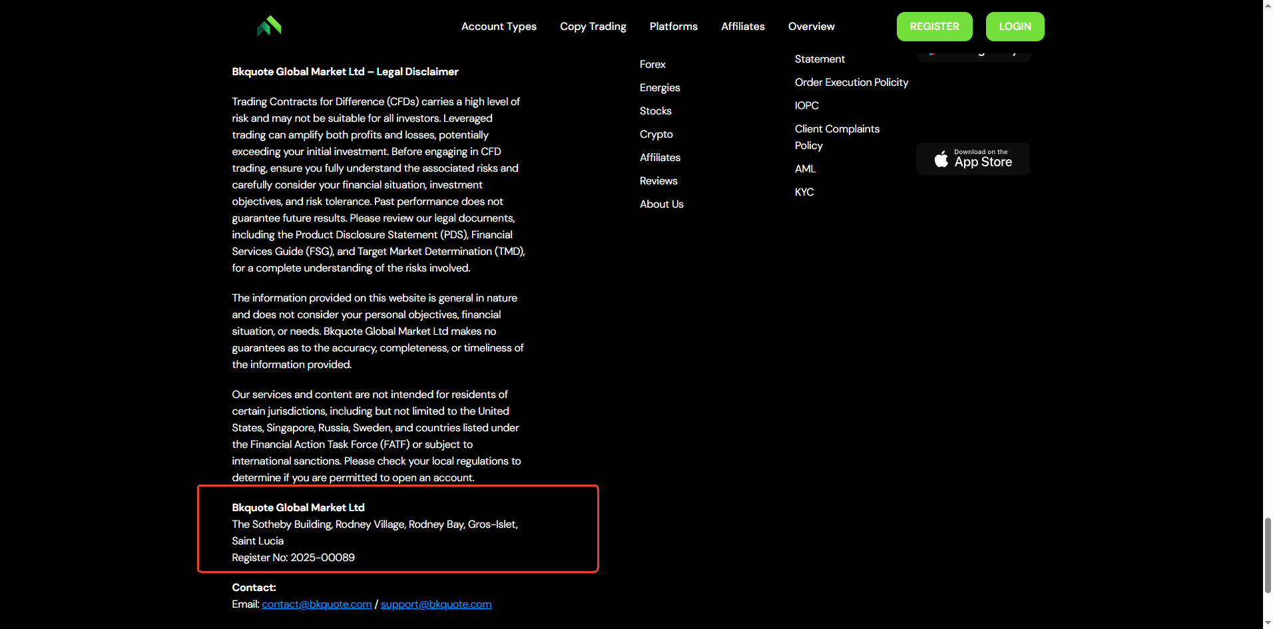Screen dimensions: 1273x629
Task: Open the AML policy link
Action: tap(806, 169)
